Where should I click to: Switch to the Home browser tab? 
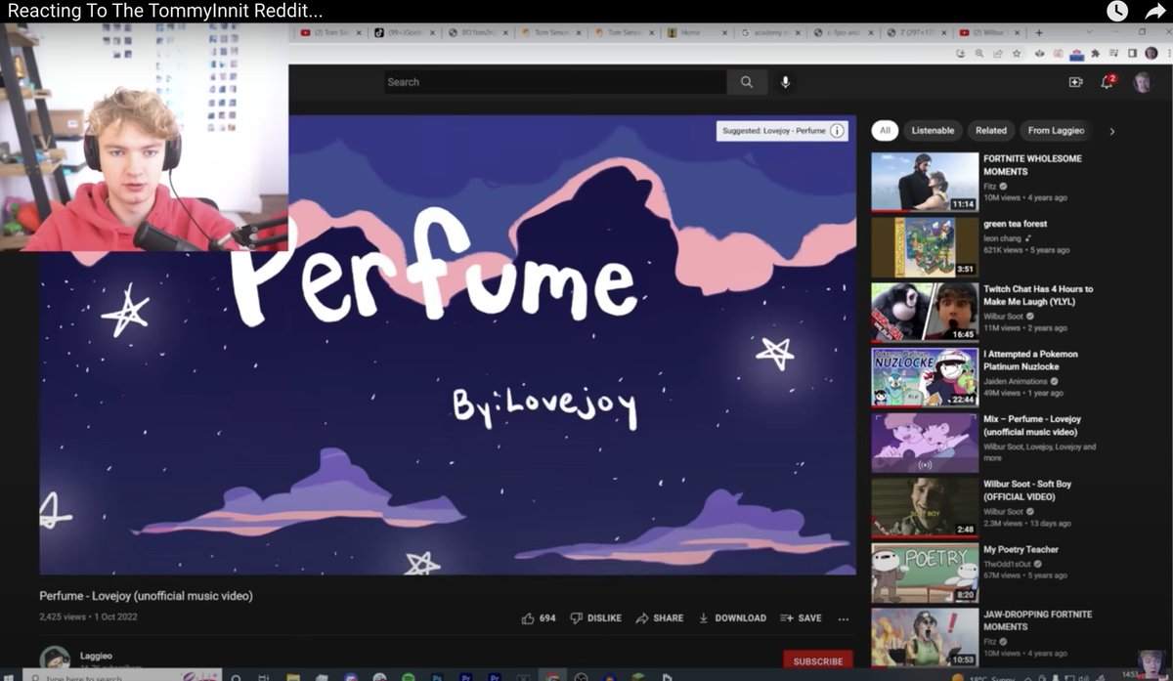(697, 32)
